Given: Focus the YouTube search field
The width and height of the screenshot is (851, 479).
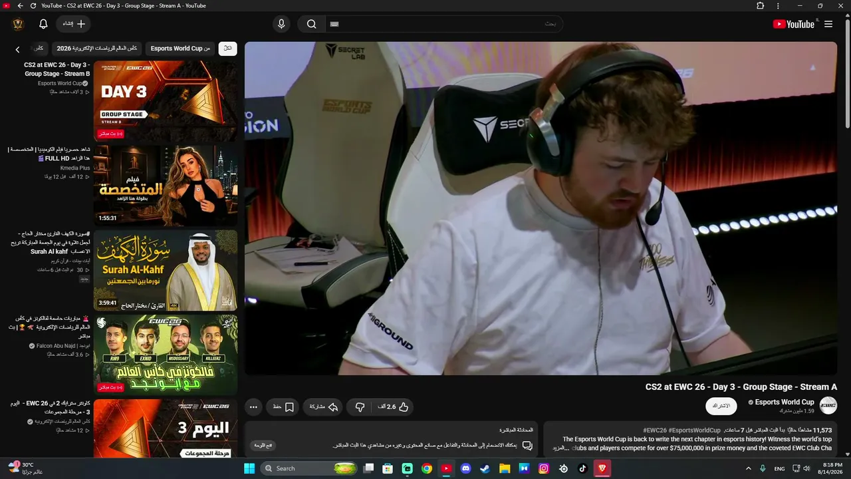Looking at the screenshot, I should [x=443, y=24].
